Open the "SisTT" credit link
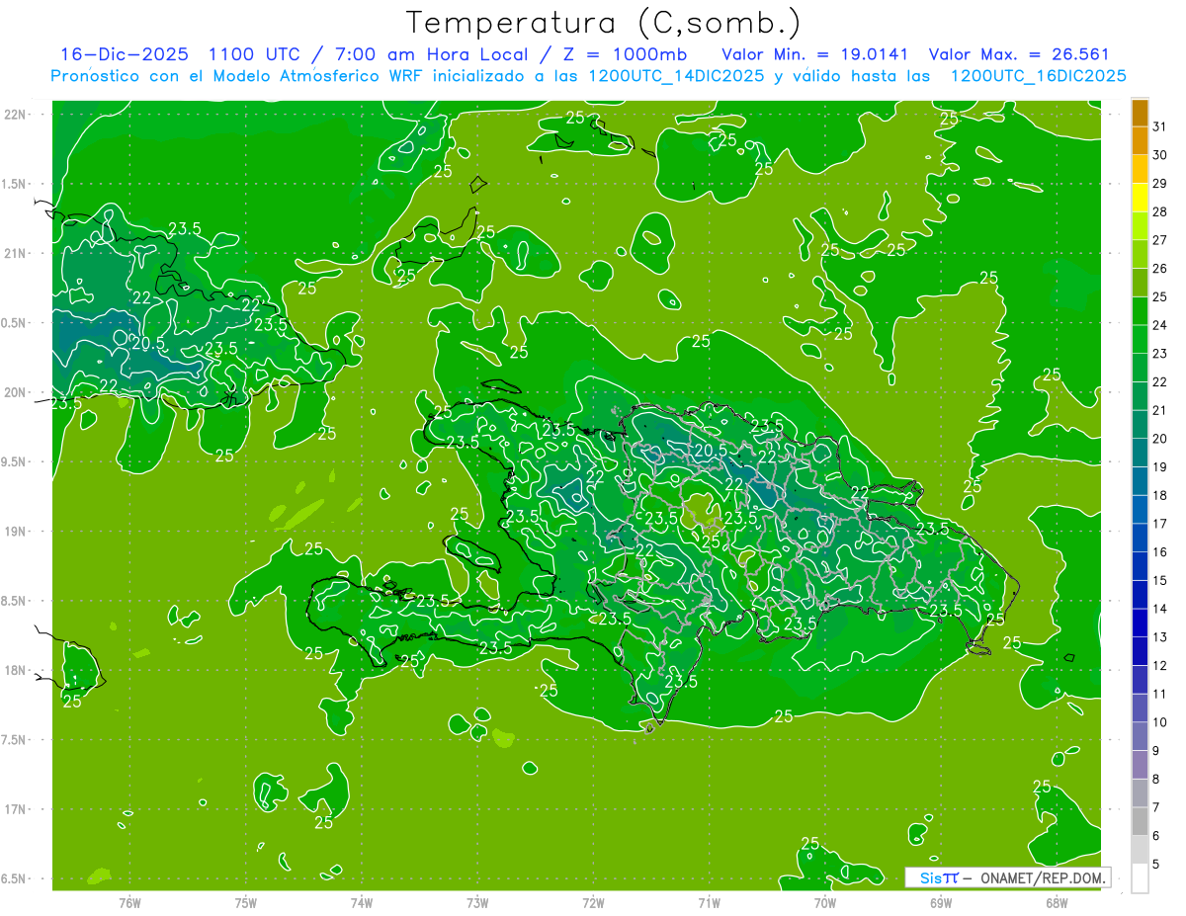The image size is (1186, 916). pyautogui.click(x=939, y=877)
